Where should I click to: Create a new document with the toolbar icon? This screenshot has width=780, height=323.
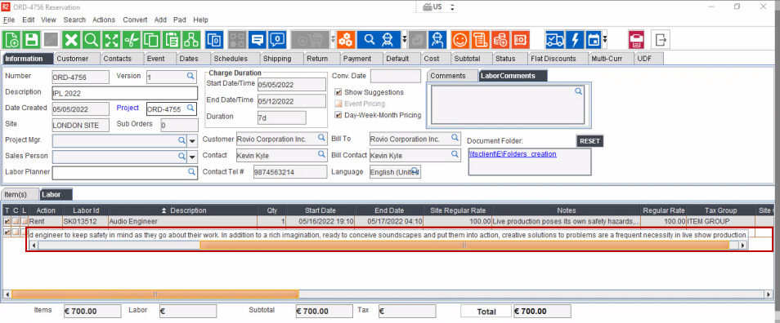coord(12,39)
